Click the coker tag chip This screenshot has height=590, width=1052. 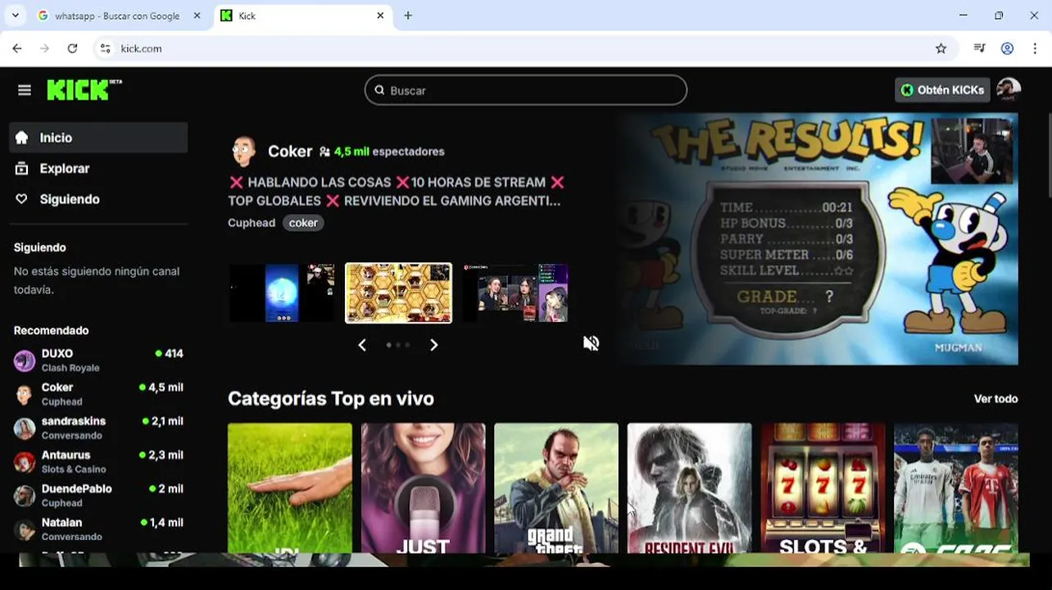[303, 223]
